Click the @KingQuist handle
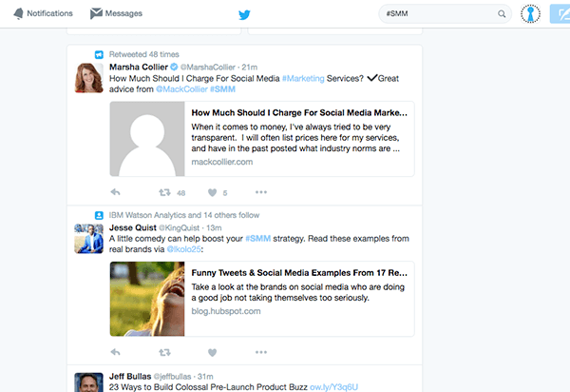This screenshot has width=570, height=392. [x=180, y=228]
